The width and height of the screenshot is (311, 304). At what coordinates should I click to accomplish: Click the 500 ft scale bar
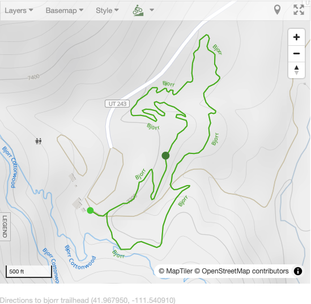point(29,271)
